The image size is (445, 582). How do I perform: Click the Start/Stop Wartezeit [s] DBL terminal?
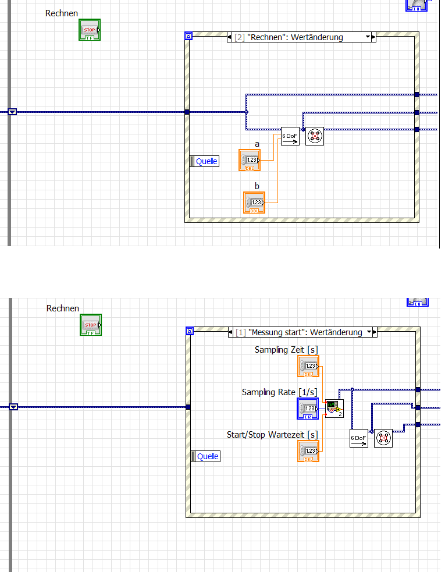coord(308,452)
